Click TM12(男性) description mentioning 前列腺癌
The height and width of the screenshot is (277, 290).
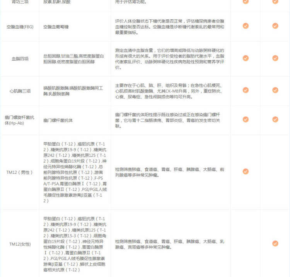tap(170, 172)
